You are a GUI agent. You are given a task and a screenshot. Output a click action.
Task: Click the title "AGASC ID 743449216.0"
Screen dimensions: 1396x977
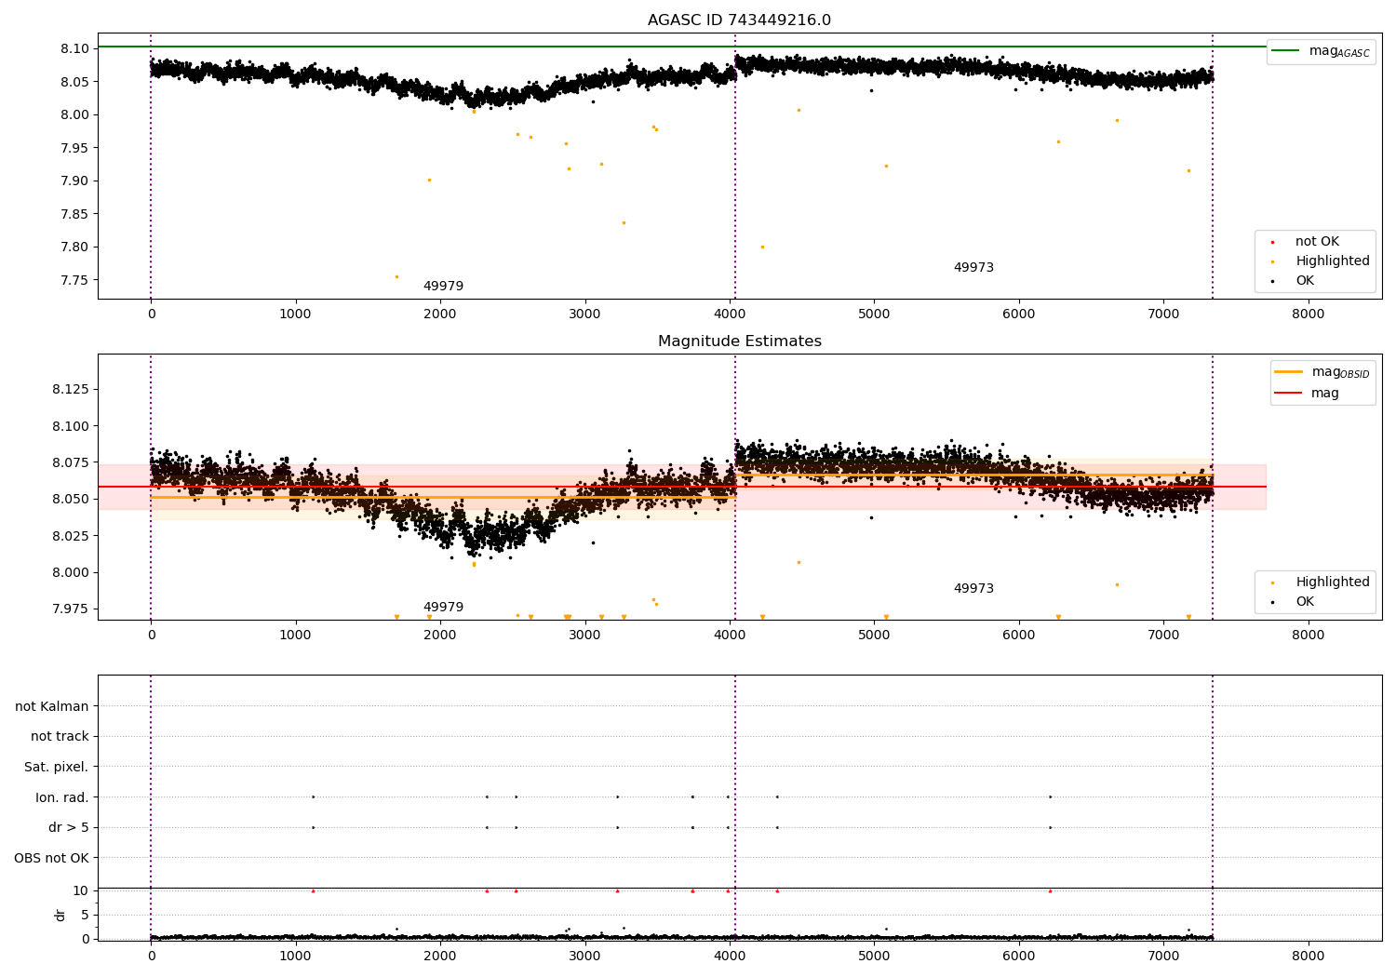[x=739, y=20]
